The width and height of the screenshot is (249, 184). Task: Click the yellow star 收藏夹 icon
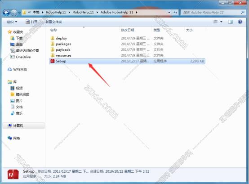[x=9, y=32]
